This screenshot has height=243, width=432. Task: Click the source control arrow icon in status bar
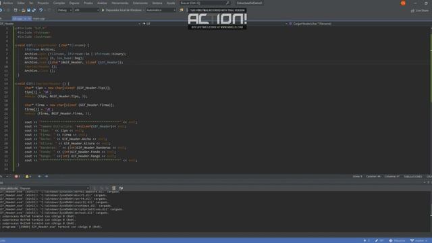point(365,240)
